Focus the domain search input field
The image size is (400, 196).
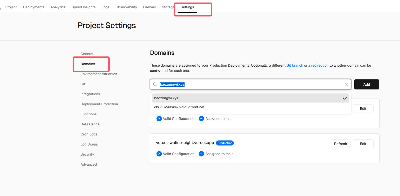tap(251, 84)
